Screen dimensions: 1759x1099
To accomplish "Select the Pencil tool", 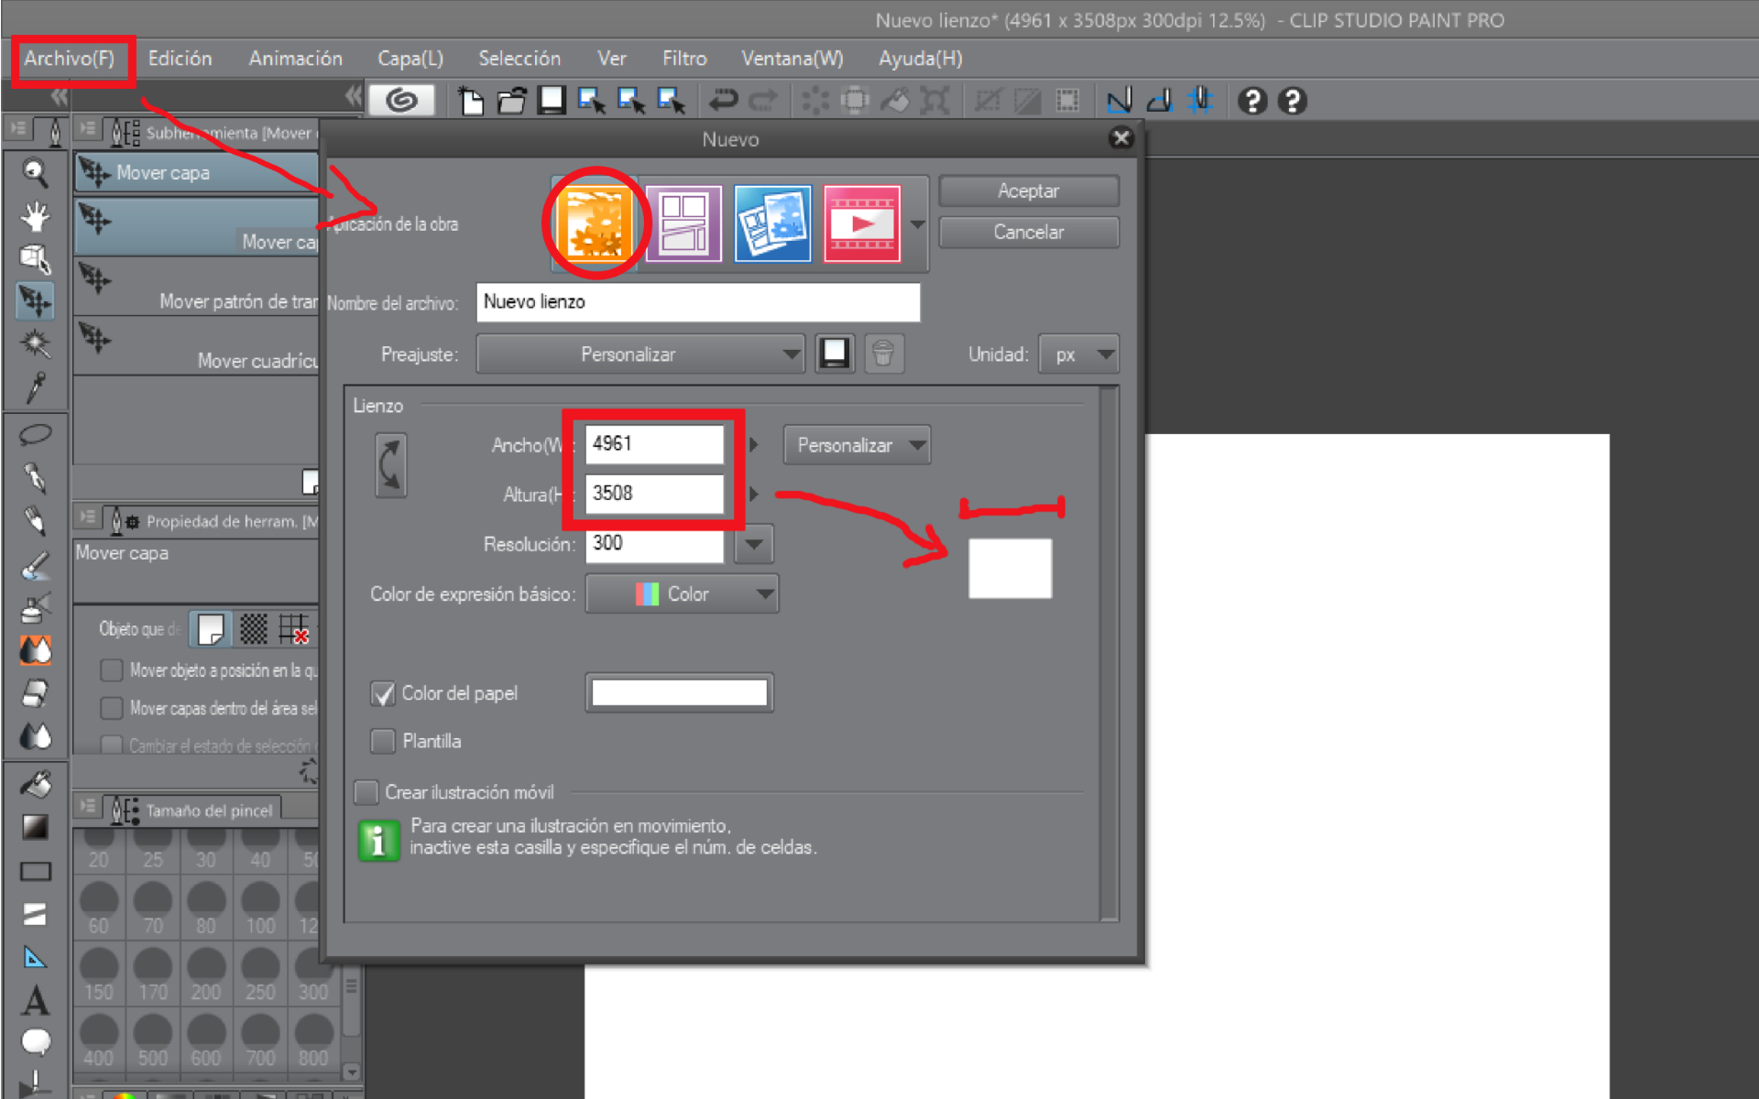I will coord(35,521).
